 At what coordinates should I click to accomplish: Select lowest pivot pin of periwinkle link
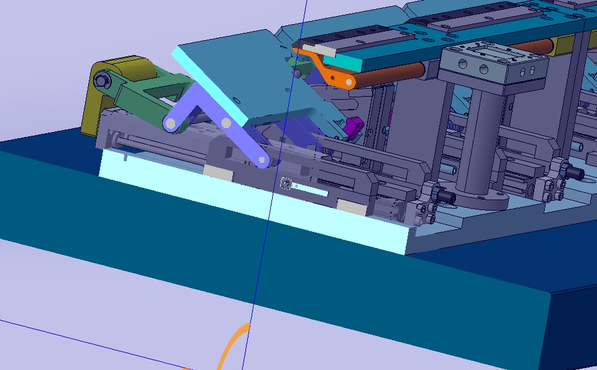tap(262, 161)
